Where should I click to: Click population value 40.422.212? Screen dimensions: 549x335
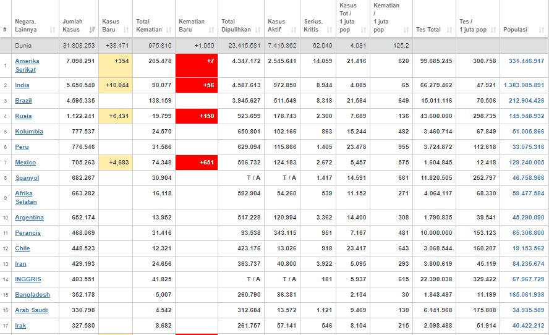click(x=528, y=325)
